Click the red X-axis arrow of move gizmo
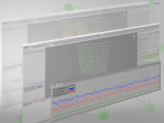 (96, 62)
